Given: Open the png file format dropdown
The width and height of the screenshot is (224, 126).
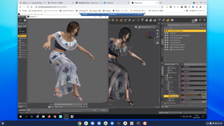Looking at the screenshot, I should tap(85, 104).
